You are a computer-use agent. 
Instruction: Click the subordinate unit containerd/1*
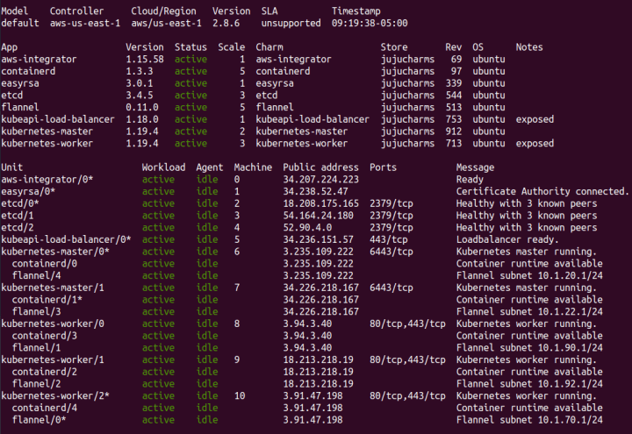(x=47, y=300)
